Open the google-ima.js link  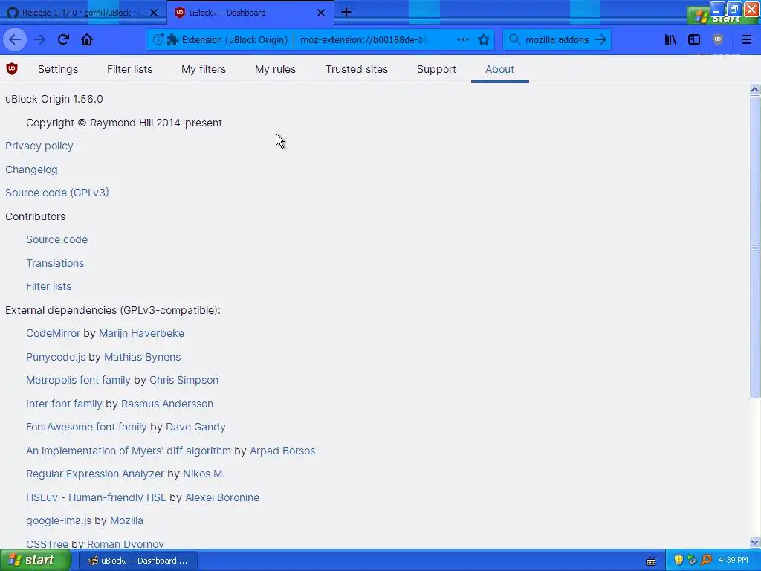[x=59, y=520]
